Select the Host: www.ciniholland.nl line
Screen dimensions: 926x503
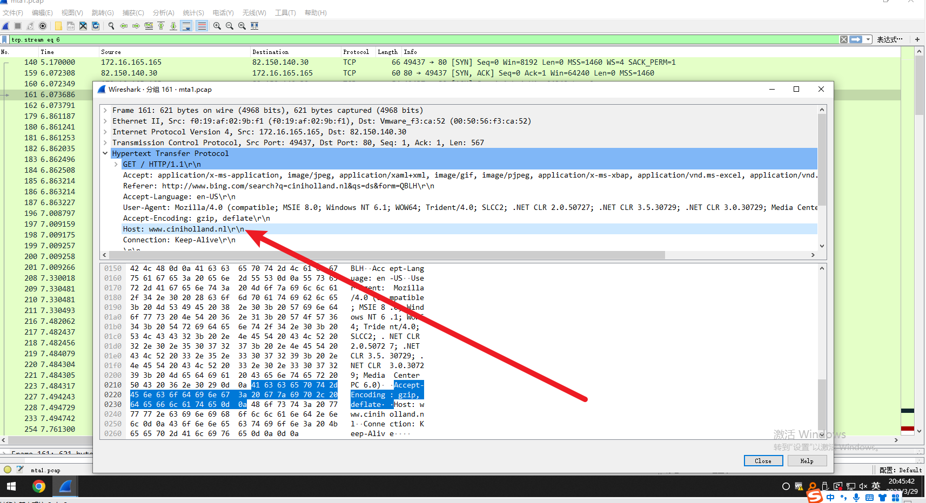click(469, 229)
